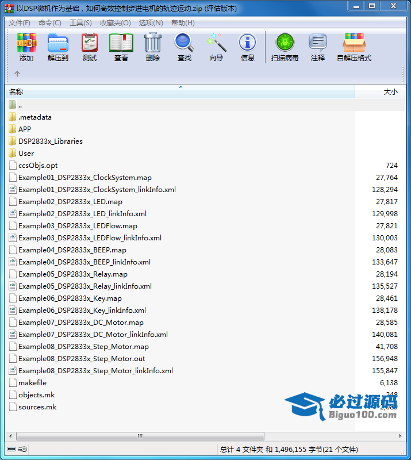This screenshot has width=411, height=460.
Task: Click status bar total size text
Action: [289, 450]
